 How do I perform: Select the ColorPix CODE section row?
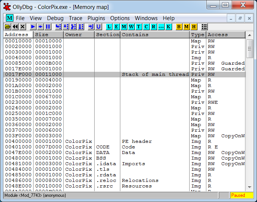[124, 147]
